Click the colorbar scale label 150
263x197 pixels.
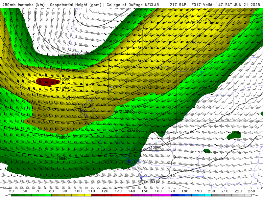point(145,191)
